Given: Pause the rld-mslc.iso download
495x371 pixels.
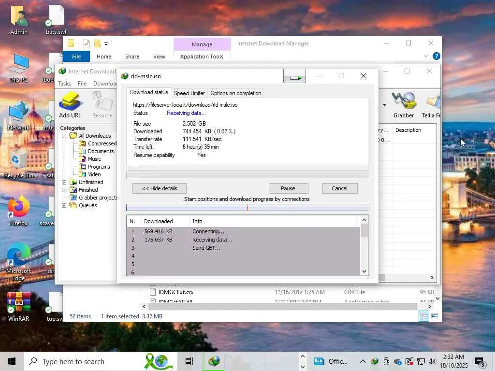Looking at the screenshot, I should click(x=288, y=188).
